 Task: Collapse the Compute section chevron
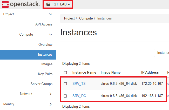coord(51,35)
